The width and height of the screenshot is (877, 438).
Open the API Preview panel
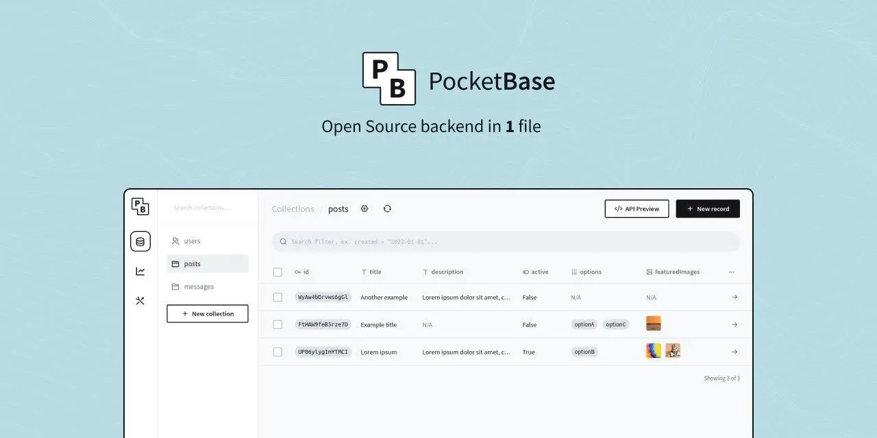click(637, 208)
